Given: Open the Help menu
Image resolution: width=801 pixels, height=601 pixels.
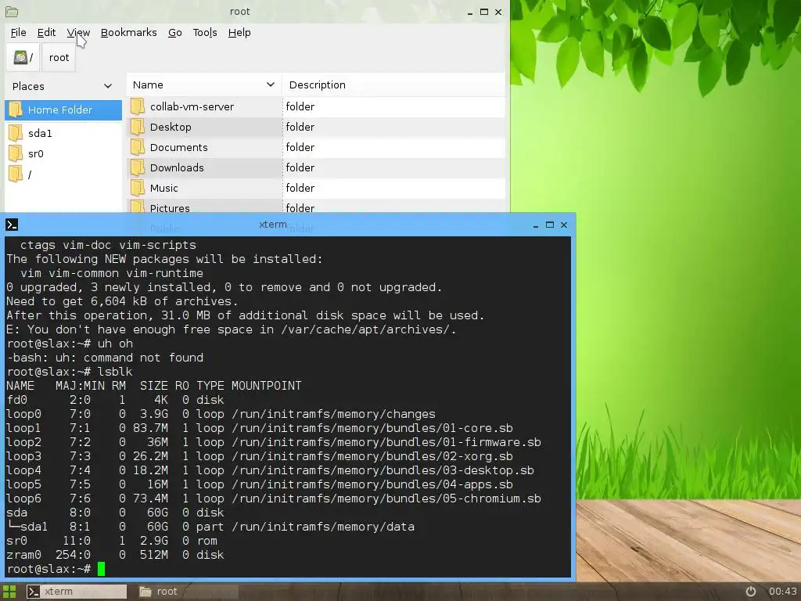Looking at the screenshot, I should (239, 33).
